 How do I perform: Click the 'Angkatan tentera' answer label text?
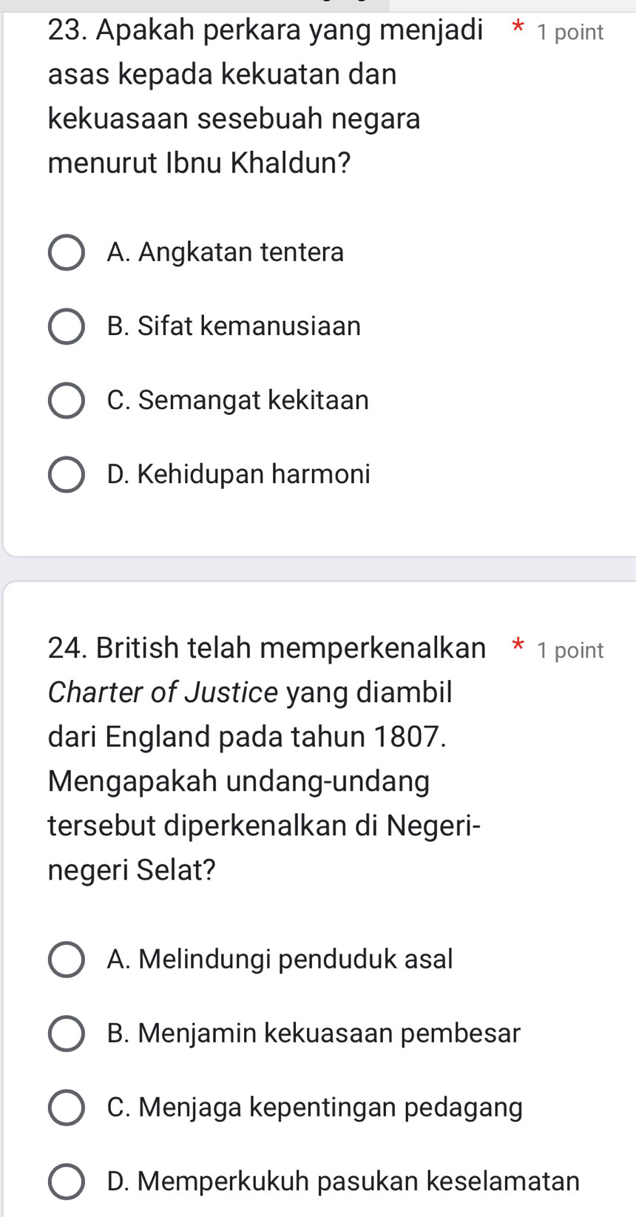(226, 253)
